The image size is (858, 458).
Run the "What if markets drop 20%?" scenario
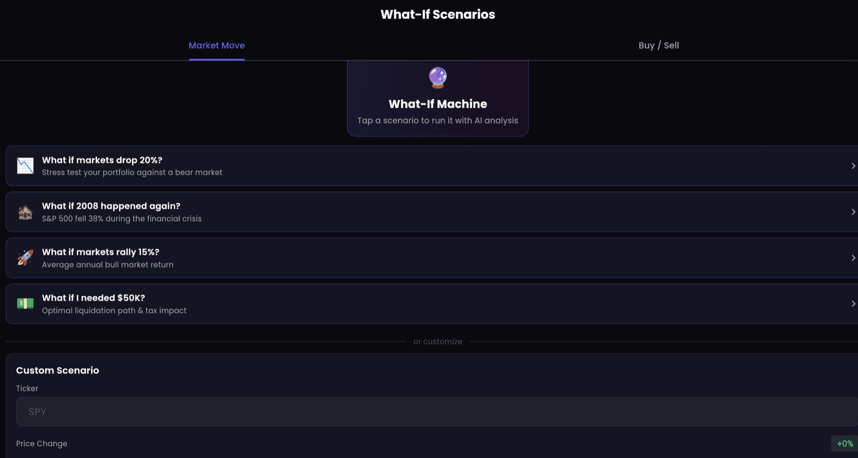[102, 160]
